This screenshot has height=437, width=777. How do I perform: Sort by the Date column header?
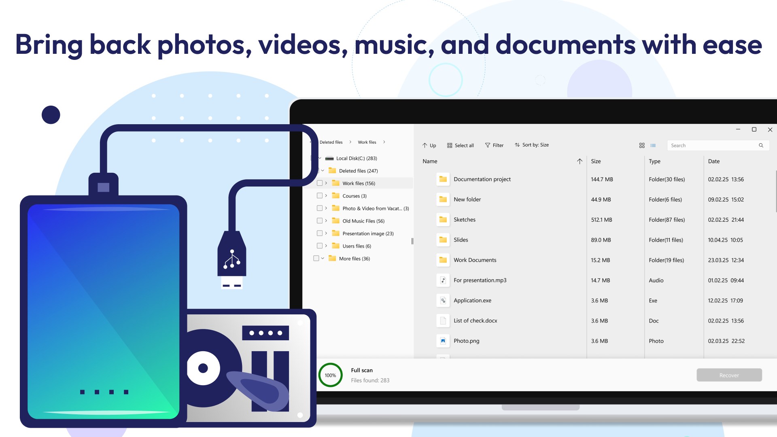(713, 161)
